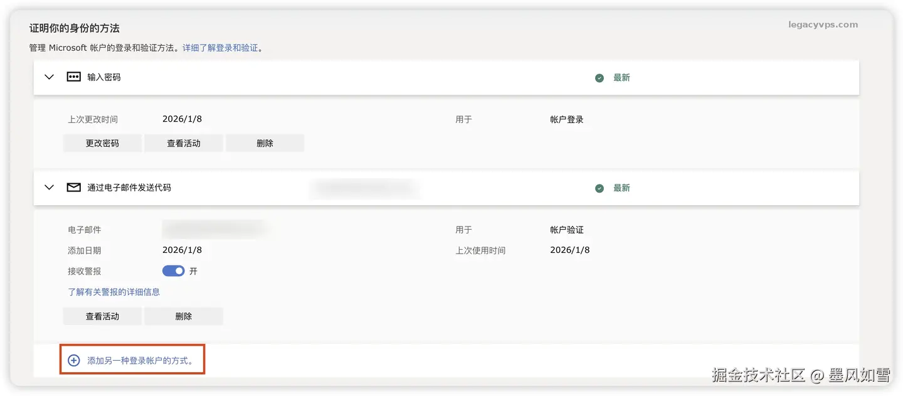Click the blurred email address value
This screenshot has height=396, width=903.
point(213,229)
